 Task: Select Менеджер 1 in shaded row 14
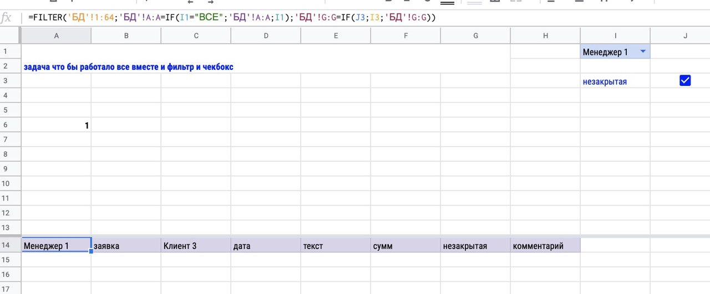[56, 245]
